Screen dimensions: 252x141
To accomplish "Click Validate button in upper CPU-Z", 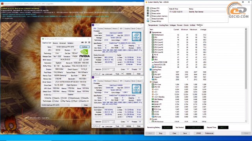I will click(128, 74).
